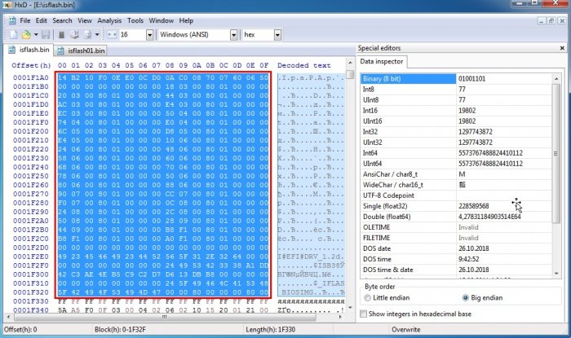The height and width of the screenshot is (338, 571).
Task: Click the Offset(h) column header
Action: pyautogui.click(x=31, y=65)
